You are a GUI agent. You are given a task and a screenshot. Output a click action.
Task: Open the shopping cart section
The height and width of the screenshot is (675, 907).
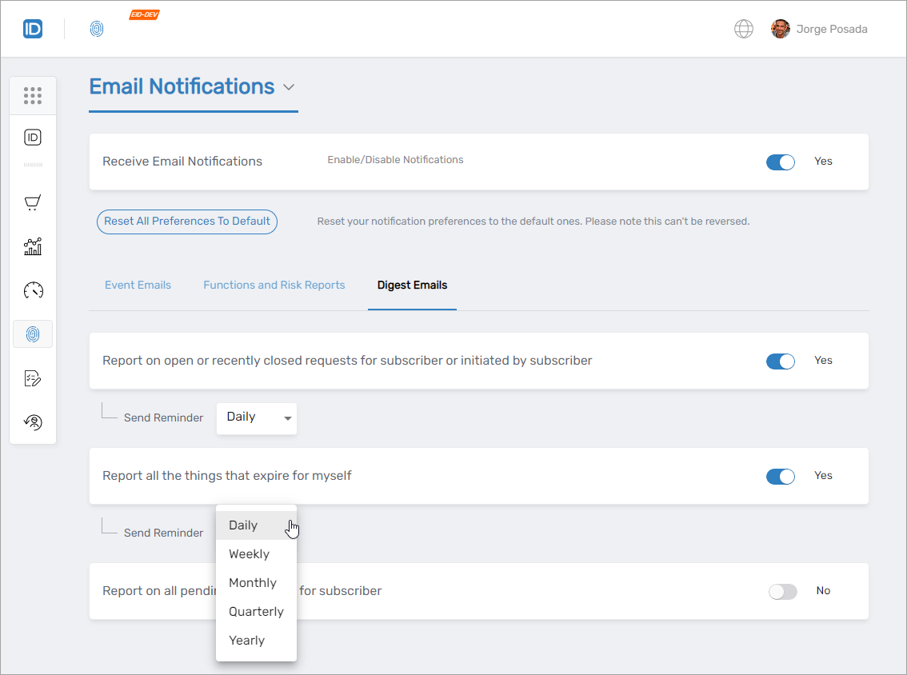pos(33,202)
